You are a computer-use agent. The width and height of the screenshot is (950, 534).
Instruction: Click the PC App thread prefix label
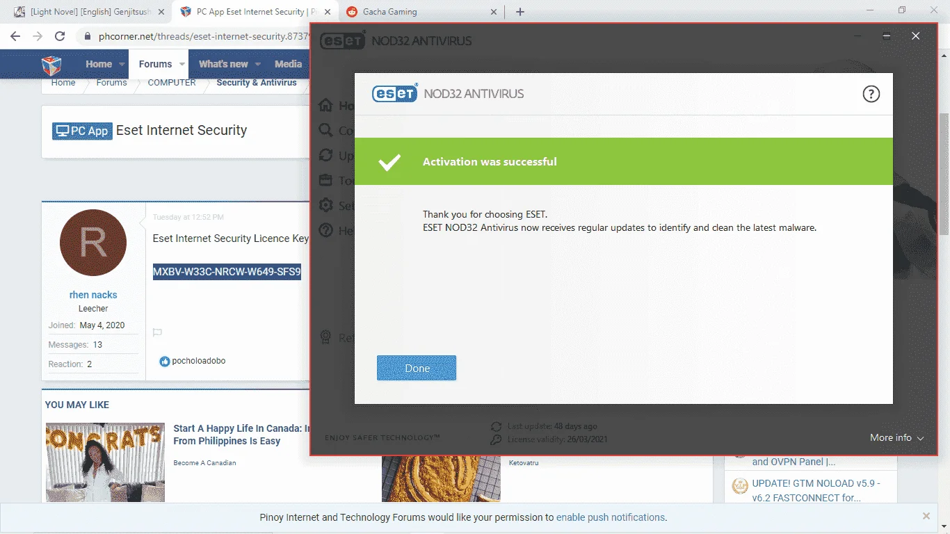coord(82,131)
